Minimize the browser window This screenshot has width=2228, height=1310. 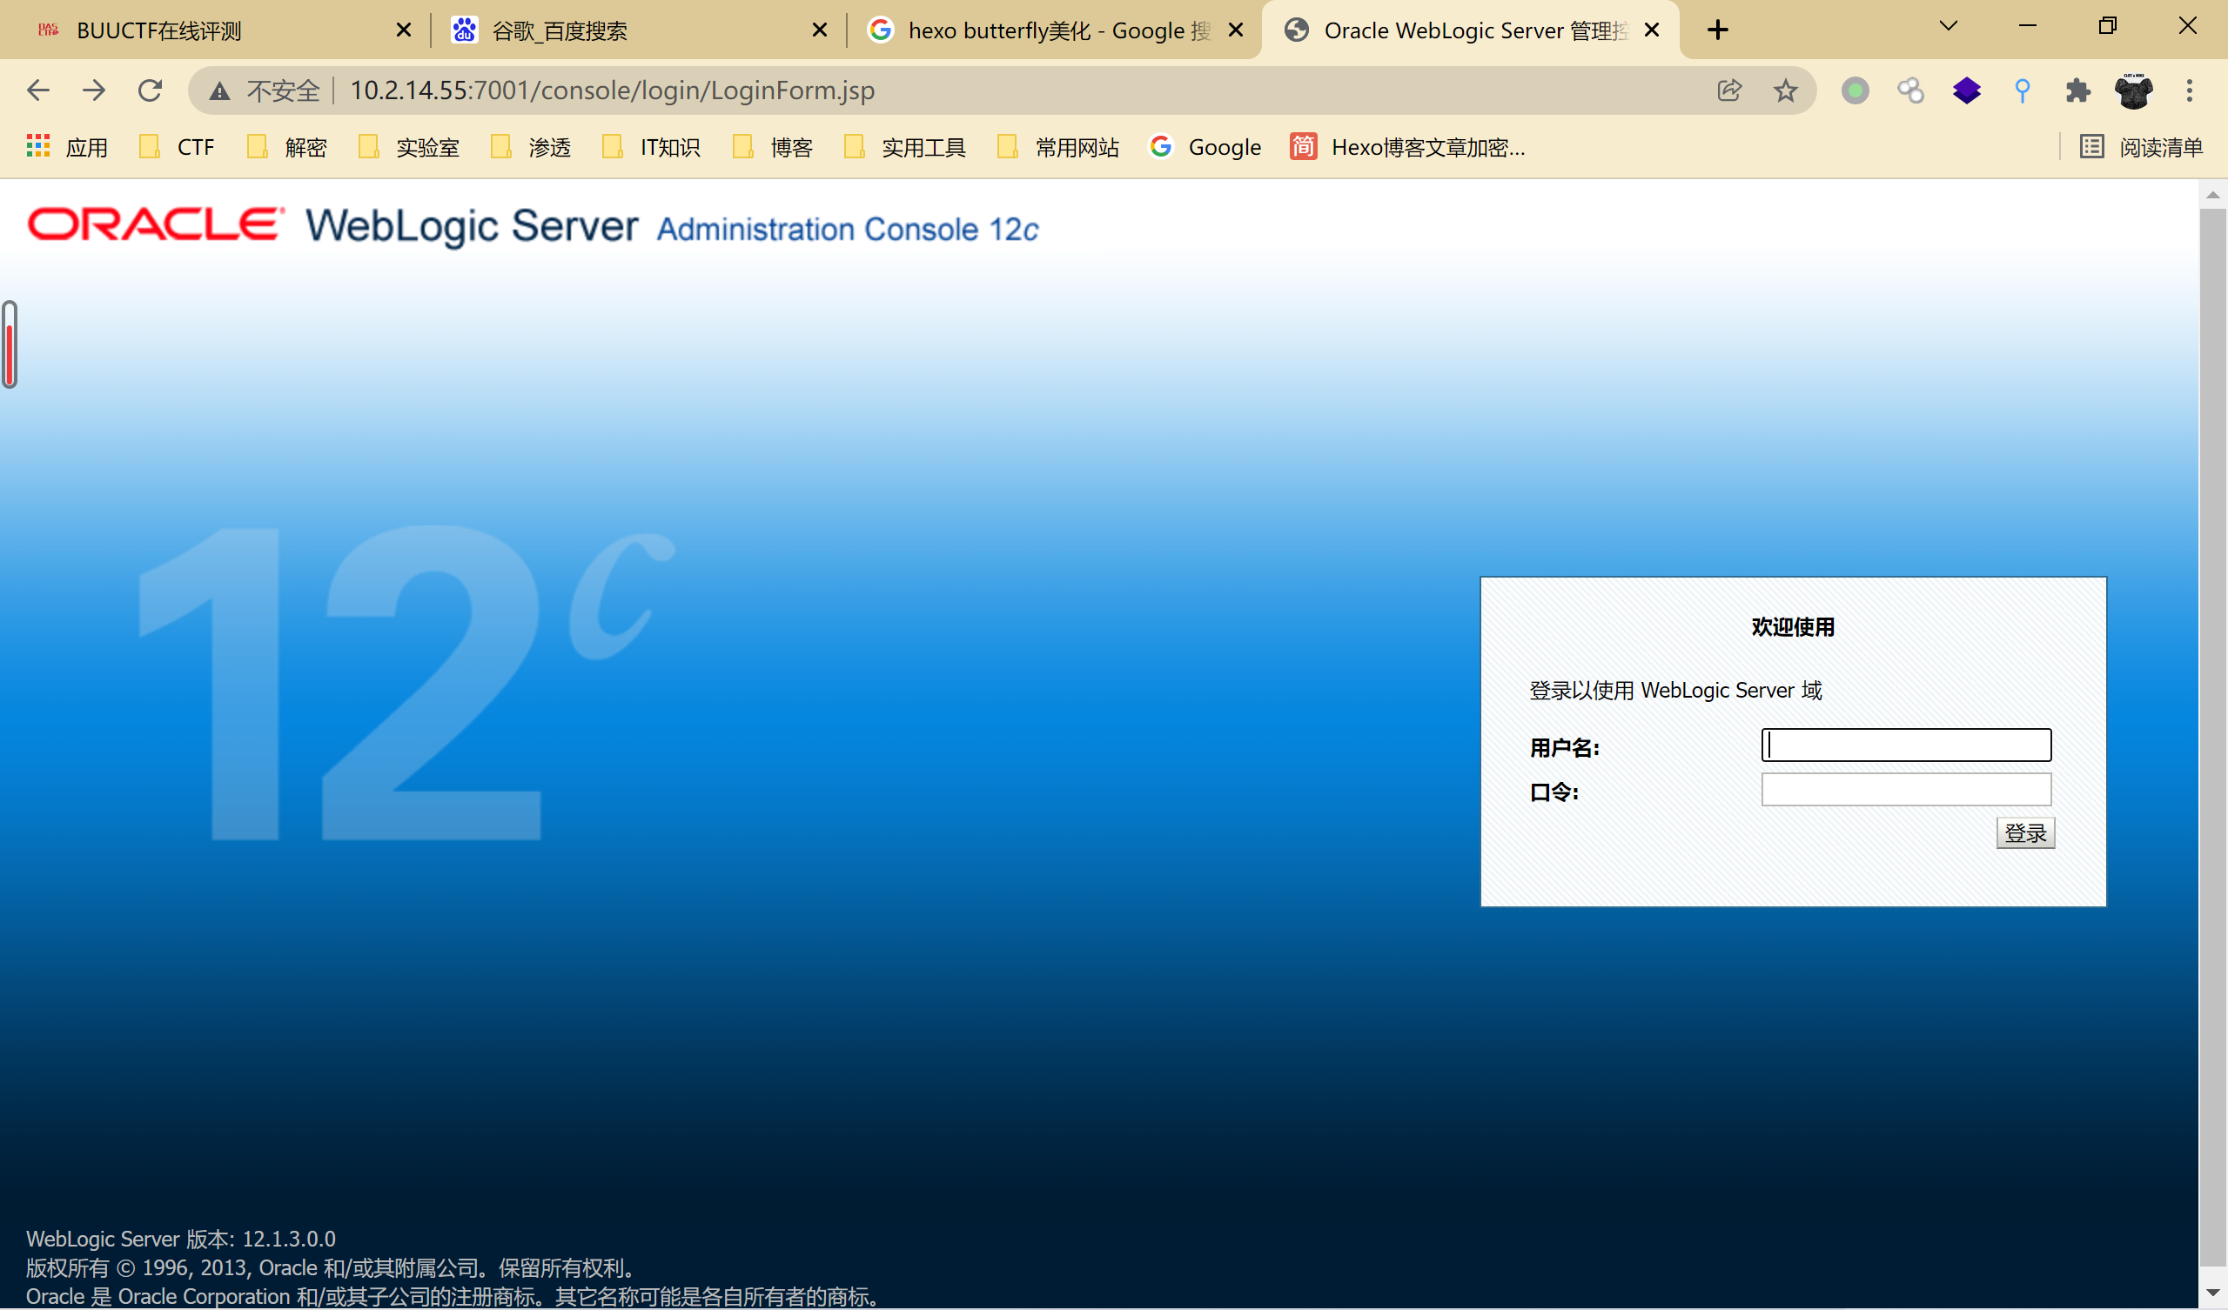pyautogui.click(x=2028, y=25)
